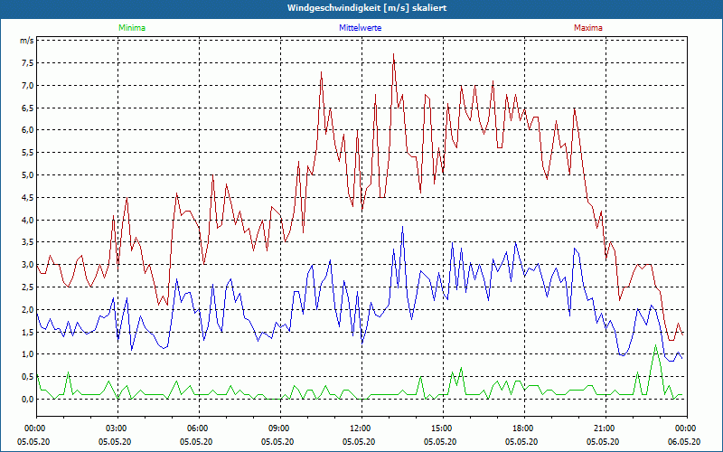Select the red Maxima legend label

[588, 28]
